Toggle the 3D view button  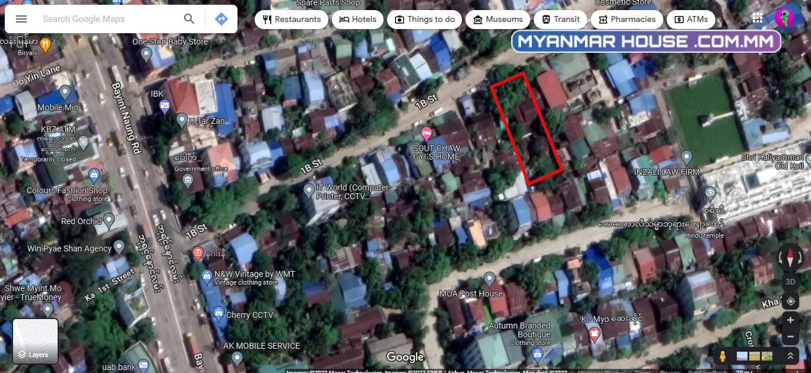click(x=791, y=282)
